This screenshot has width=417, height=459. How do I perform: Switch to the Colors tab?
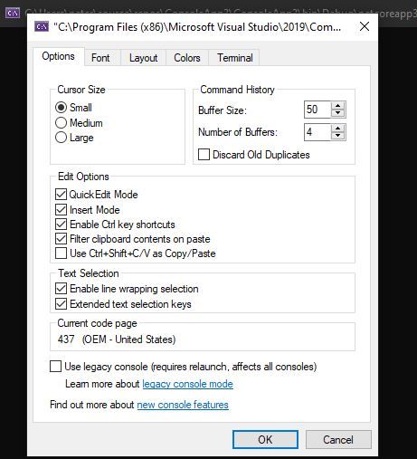pyautogui.click(x=187, y=58)
